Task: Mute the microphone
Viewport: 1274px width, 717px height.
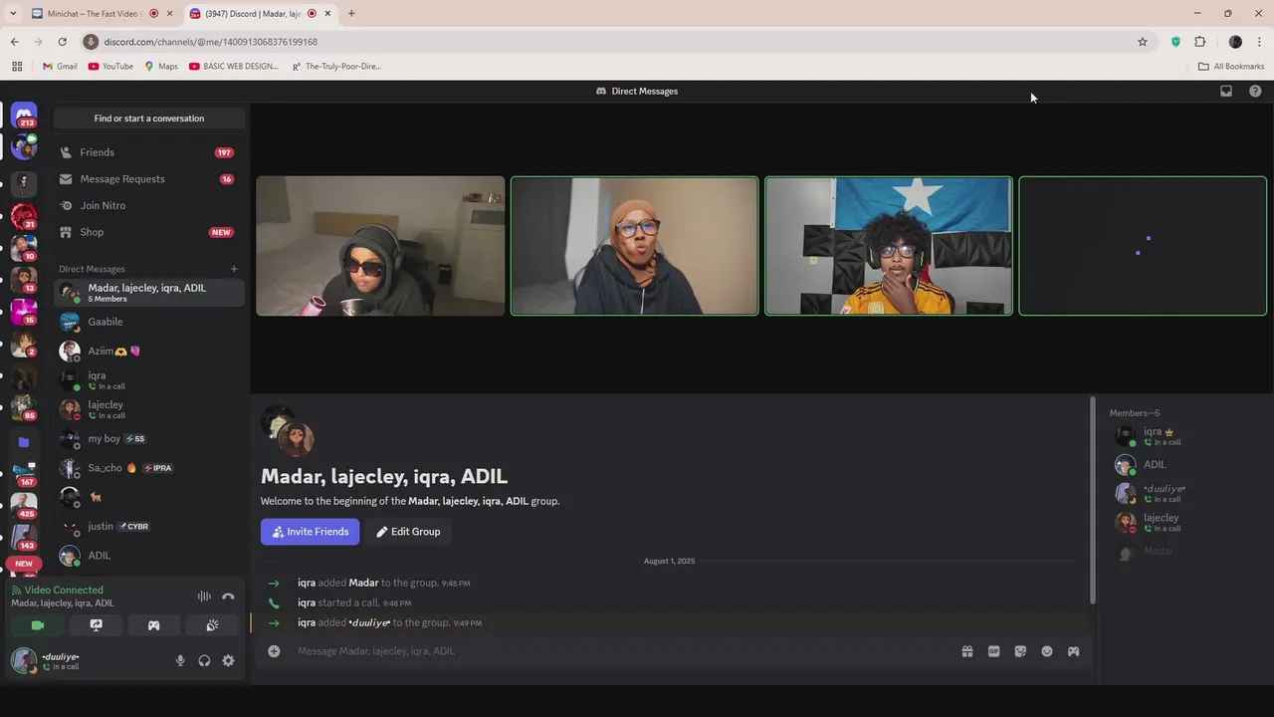Action: pyautogui.click(x=180, y=660)
